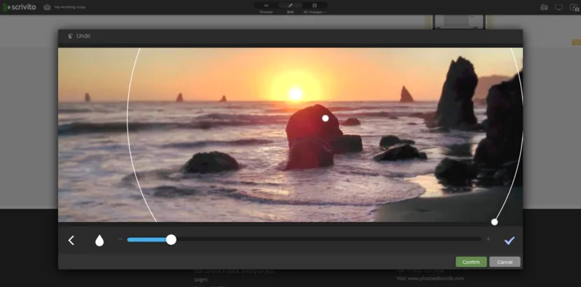Click the minus end of the slider
Image resolution: width=581 pixels, height=287 pixels.
tap(120, 239)
